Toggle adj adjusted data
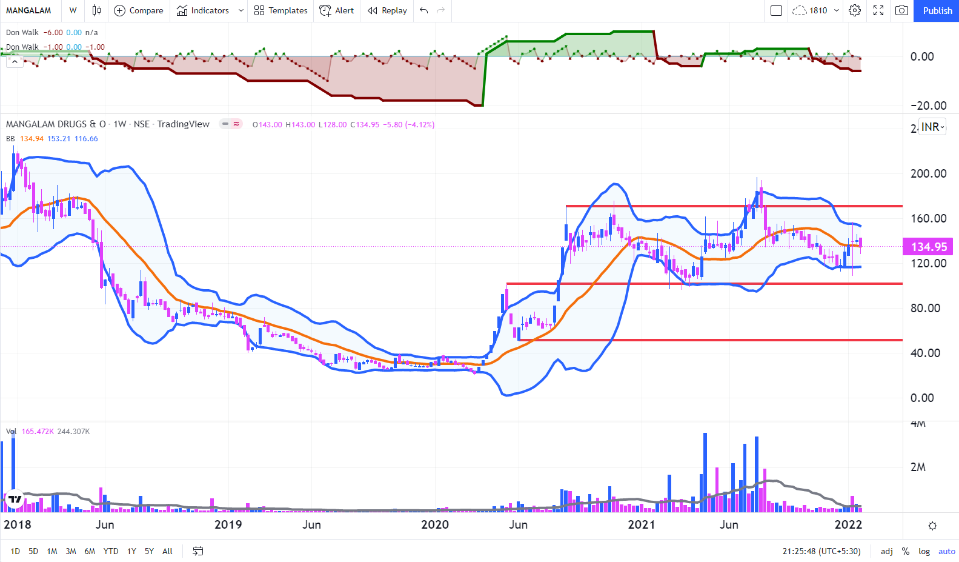Viewport: 959px width, 562px height. pyautogui.click(x=886, y=551)
